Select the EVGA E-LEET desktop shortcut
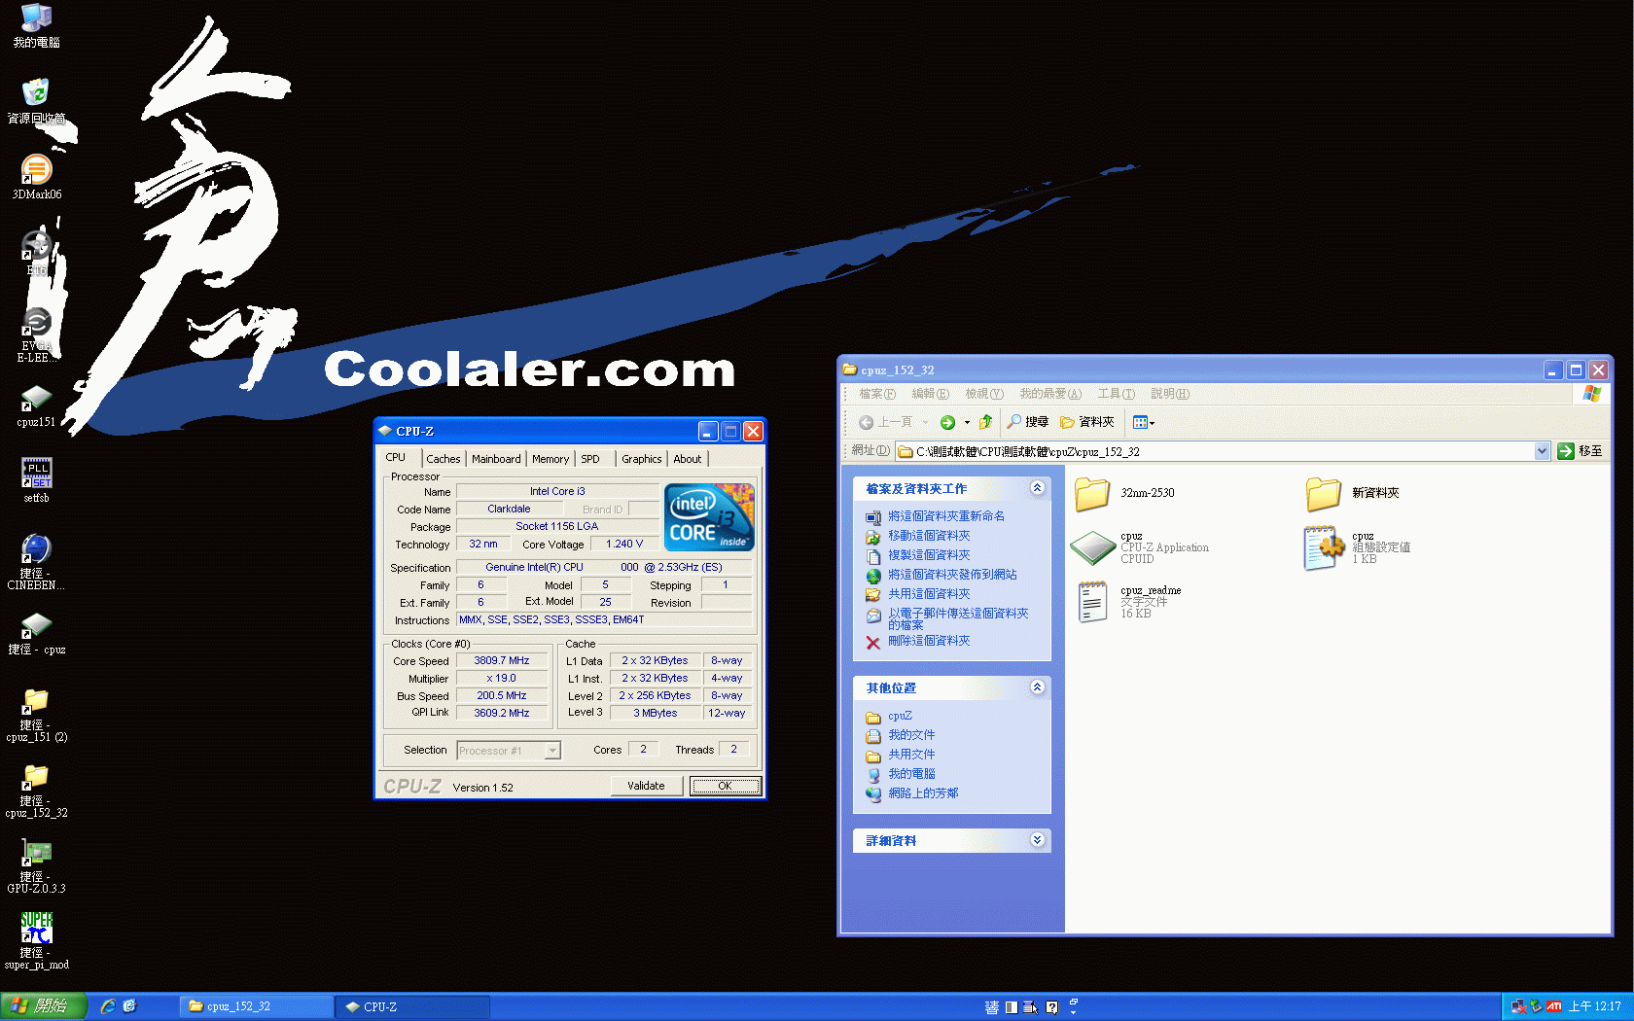 (x=36, y=335)
